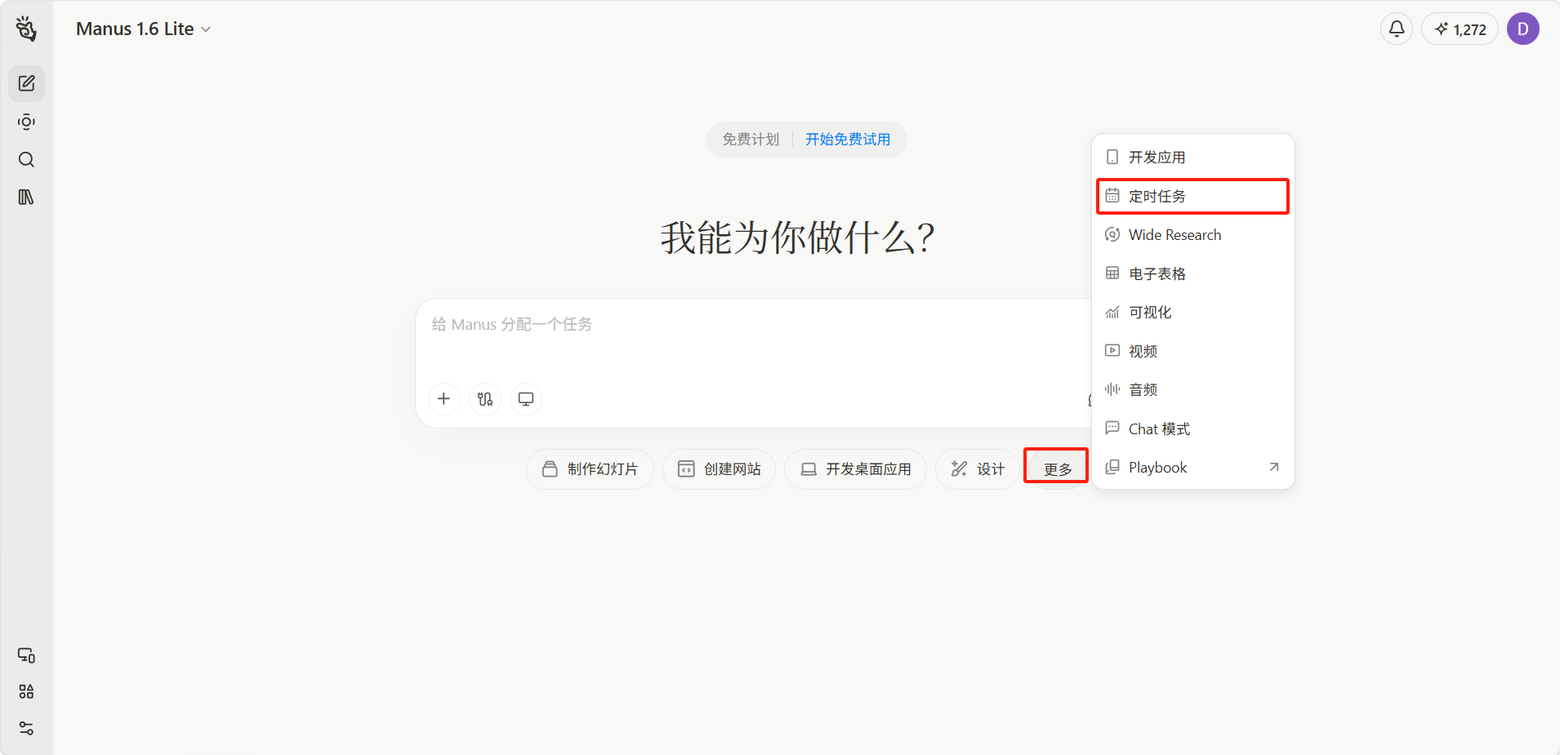Start a new task with the pencil-square icon

[26, 83]
